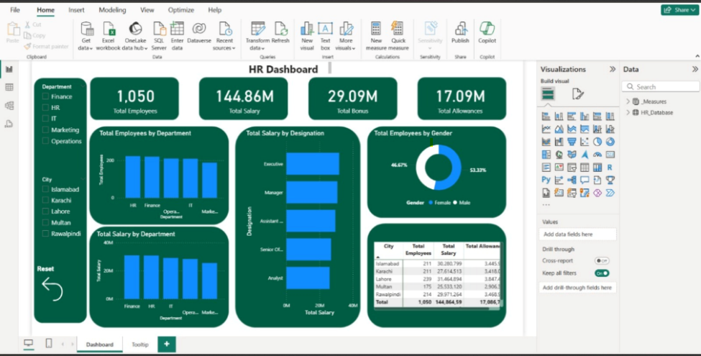Check the IT department checkbox
The image size is (701, 356).
[x=45, y=119]
